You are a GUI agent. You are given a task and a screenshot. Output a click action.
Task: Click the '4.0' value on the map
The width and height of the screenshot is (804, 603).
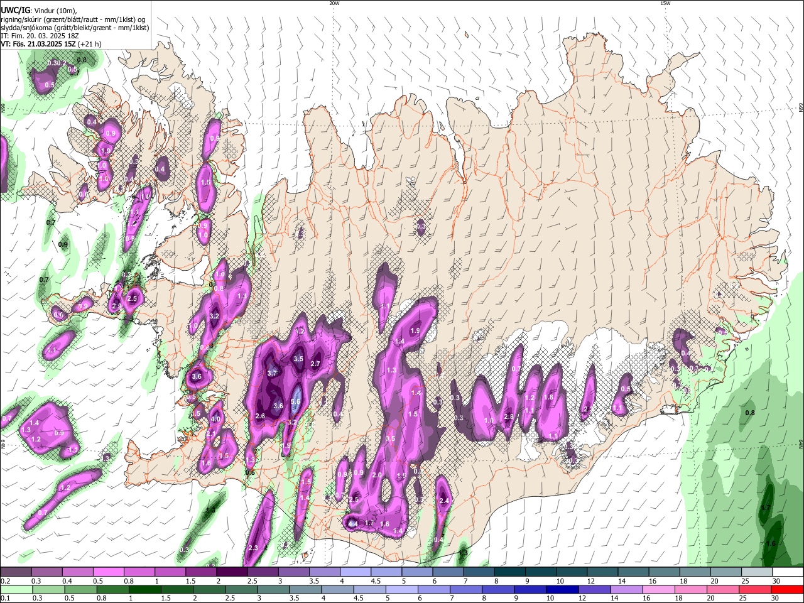[x=215, y=419]
